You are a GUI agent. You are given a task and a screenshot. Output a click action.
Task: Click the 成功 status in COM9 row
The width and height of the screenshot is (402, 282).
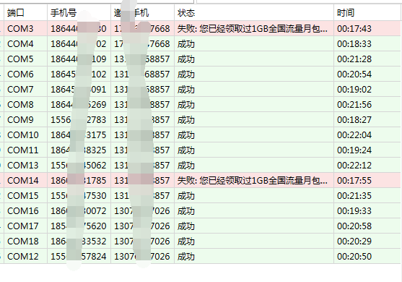click(x=186, y=120)
